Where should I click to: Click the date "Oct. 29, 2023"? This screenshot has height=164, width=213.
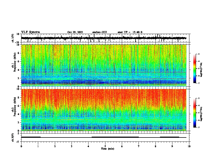[75, 32]
